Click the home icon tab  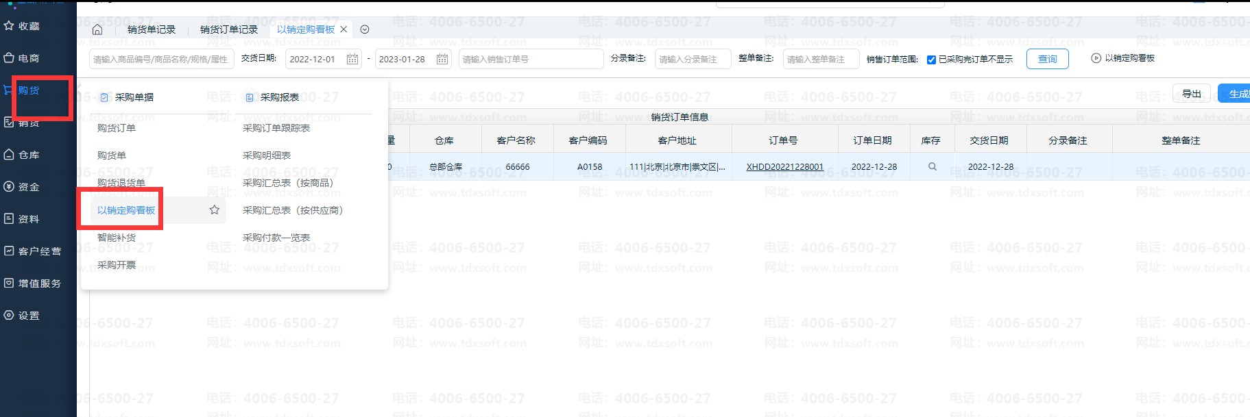point(97,29)
